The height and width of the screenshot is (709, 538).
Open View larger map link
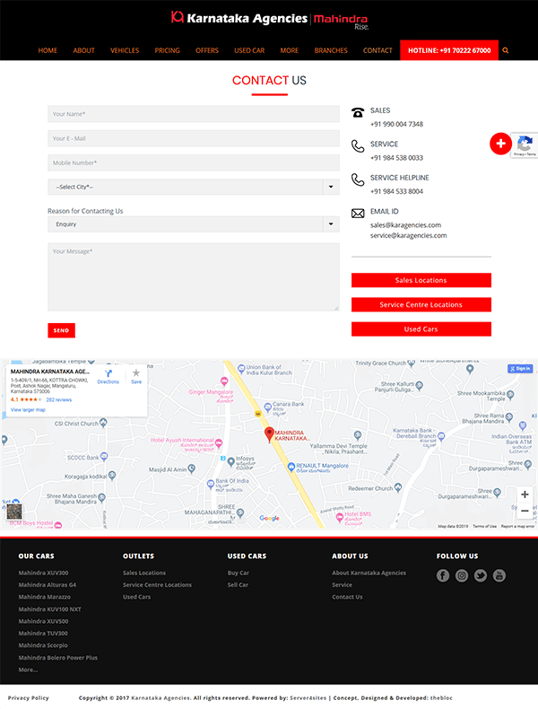coord(28,409)
